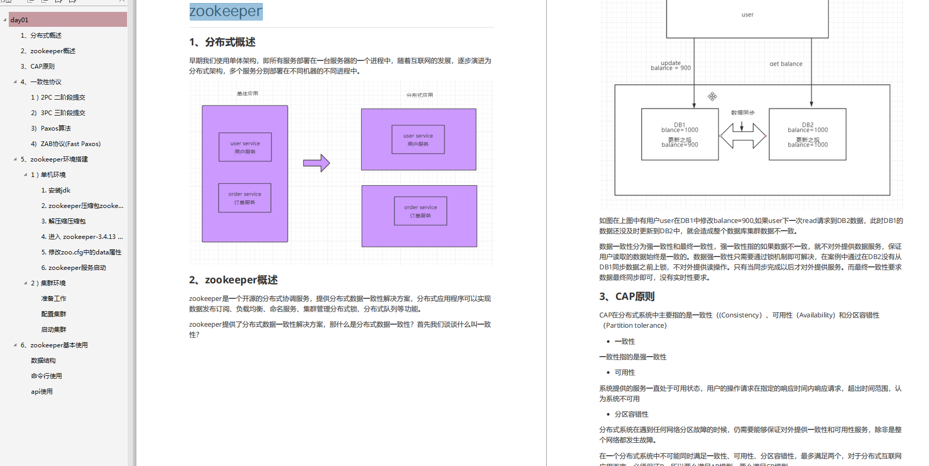Click the purple arrow between the architecture diagrams
Screen dimensions: 929x466
(316, 163)
